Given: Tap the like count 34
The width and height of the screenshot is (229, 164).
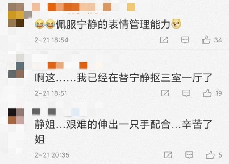Looking at the screenshot, I should tap(218, 40).
